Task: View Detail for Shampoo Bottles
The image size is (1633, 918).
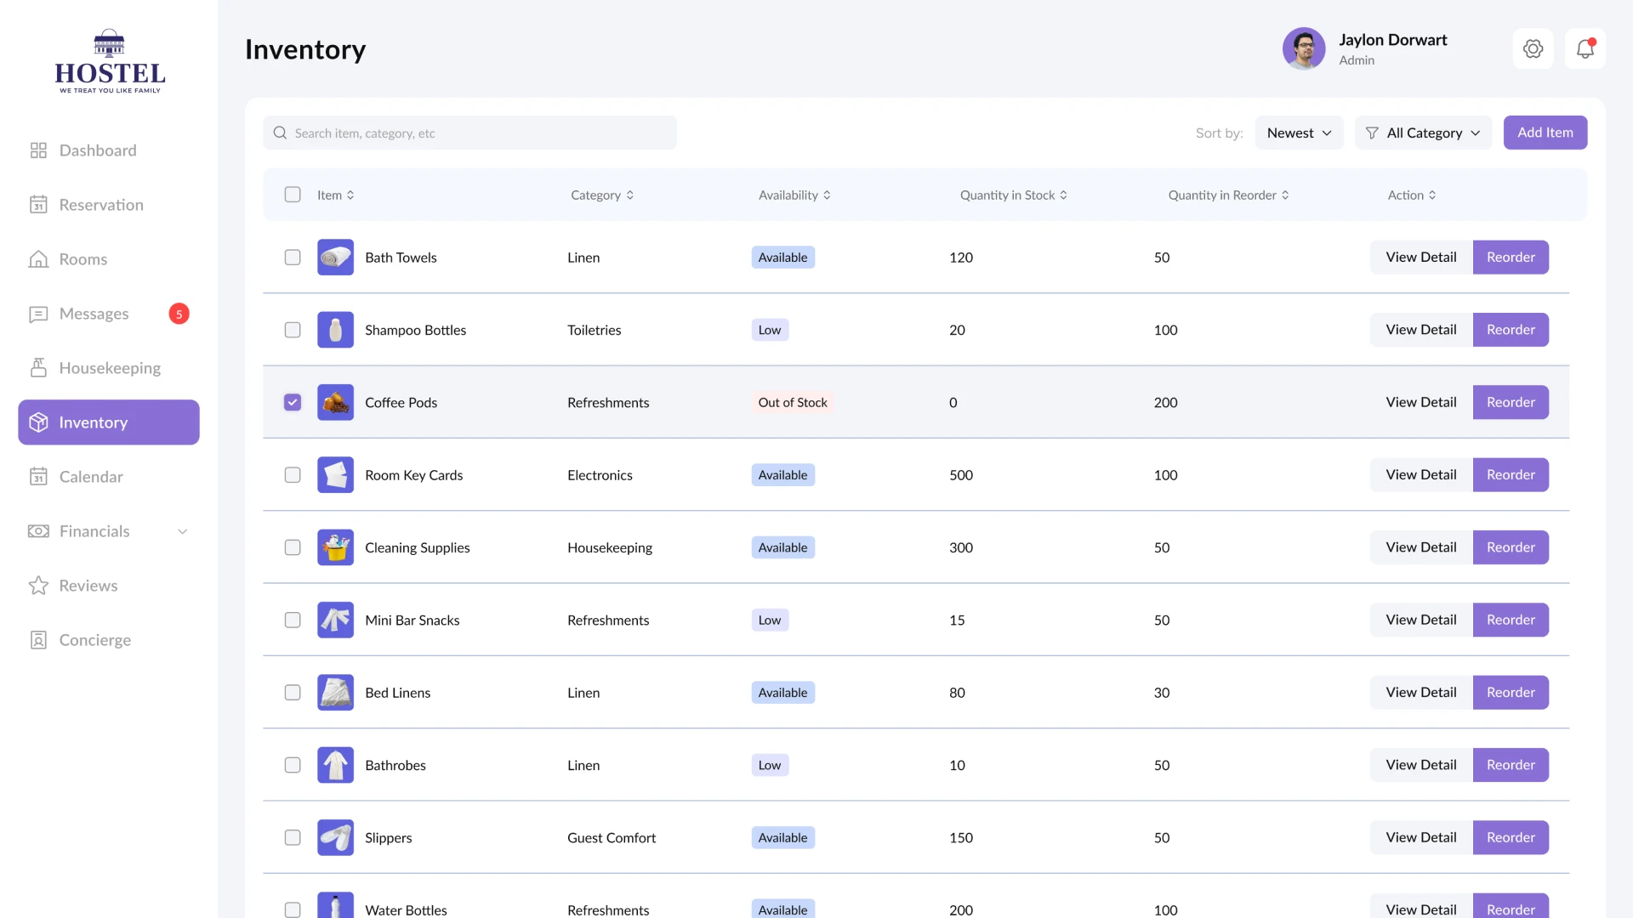Action: pos(1421,329)
